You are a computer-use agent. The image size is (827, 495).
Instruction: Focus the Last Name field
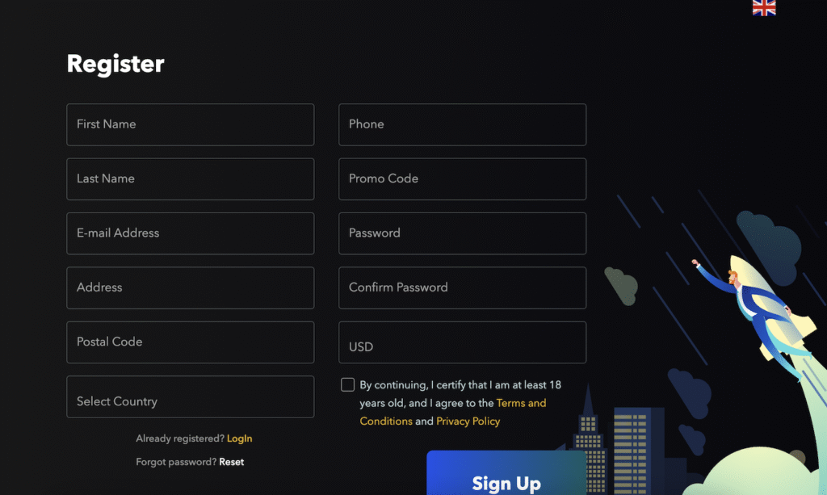tap(191, 178)
